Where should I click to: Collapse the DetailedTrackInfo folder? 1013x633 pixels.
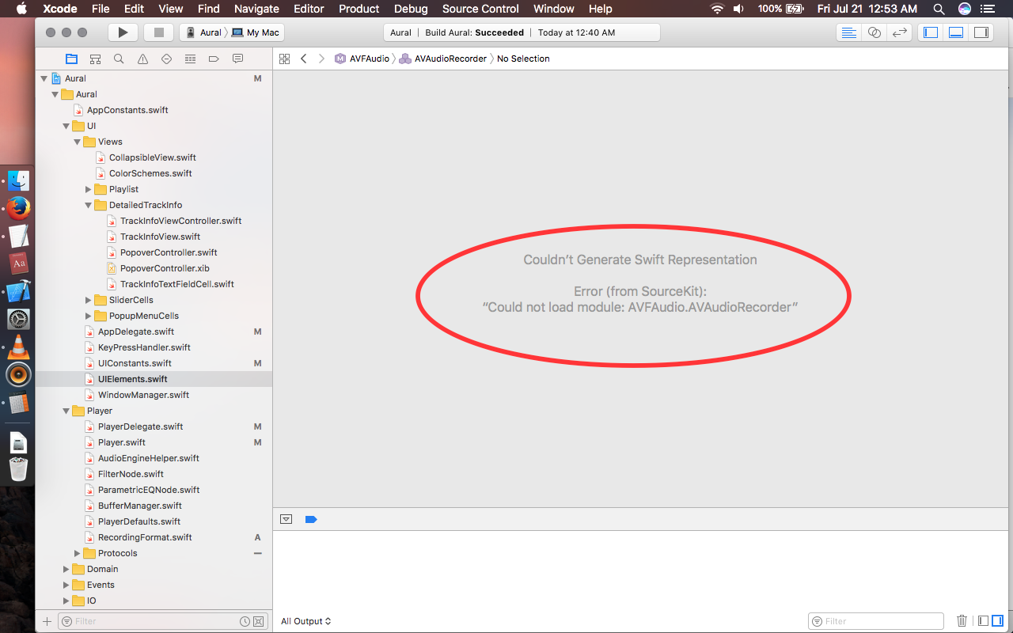pyautogui.click(x=89, y=205)
